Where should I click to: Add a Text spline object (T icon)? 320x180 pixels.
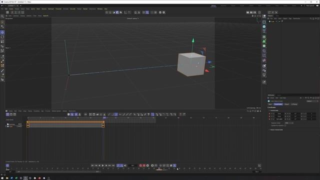pos(264,31)
